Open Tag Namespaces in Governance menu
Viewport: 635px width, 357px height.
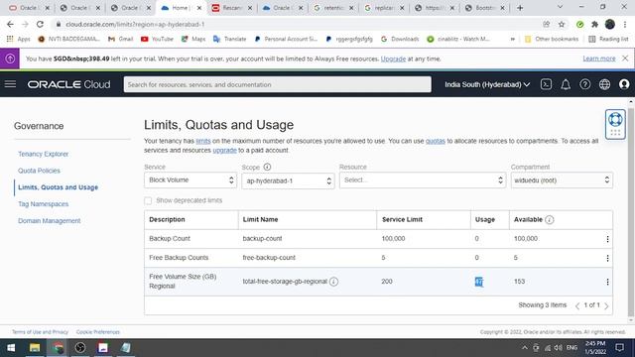coord(44,204)
